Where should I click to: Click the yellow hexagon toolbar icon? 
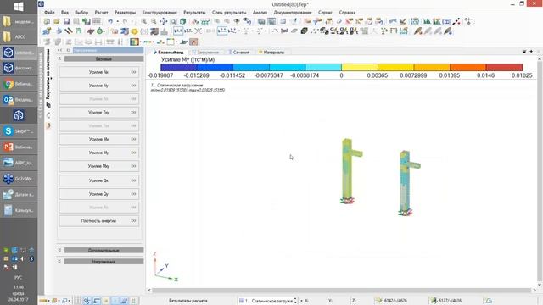tap(134, 31)
